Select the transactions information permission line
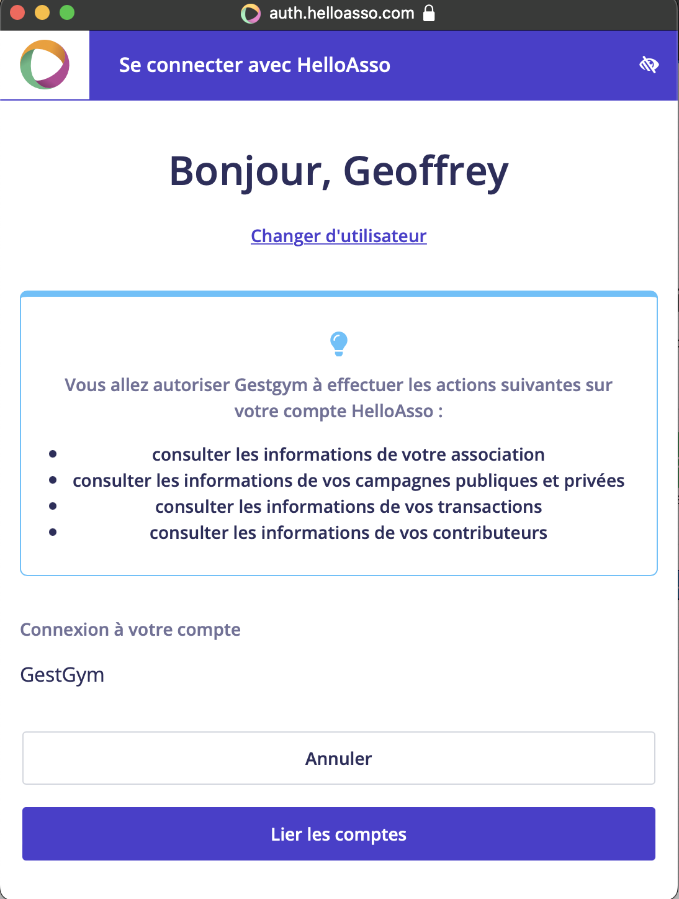This screenshot has height=899, width=679. pyautogui.click(x=348, y=507)
